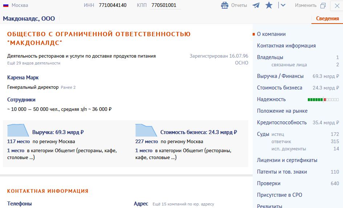Image resolution: width=343 pixels, height=208 pixels.
Task: Click the Изменить button
Action: [x=305, y=5]
